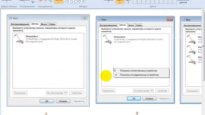Choose the pentagon shape

(x=72, y=1)
